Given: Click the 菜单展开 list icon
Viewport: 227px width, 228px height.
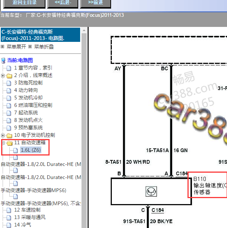Looking at the screenshot, I should 3,47.
